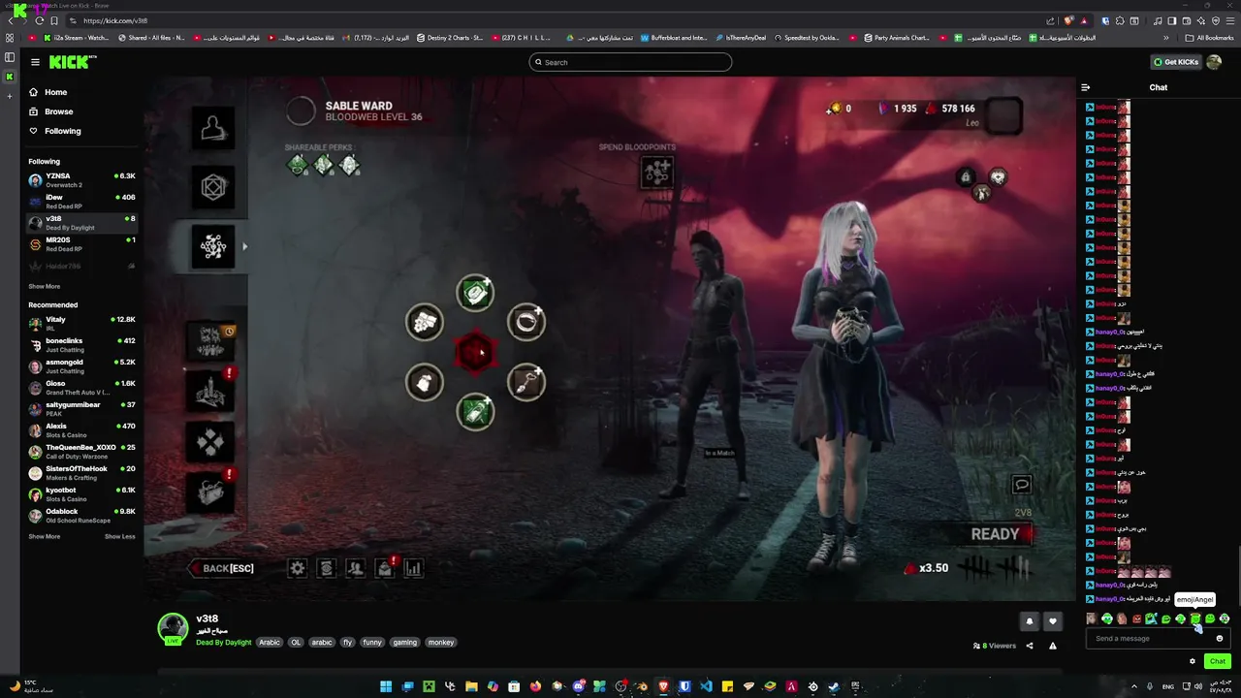Click the 'gaming' stream tag
The image size is (1241, 698).
coord(405,642)
